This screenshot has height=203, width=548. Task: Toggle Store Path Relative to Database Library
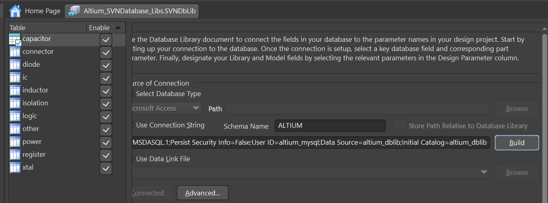pos(400,126)
